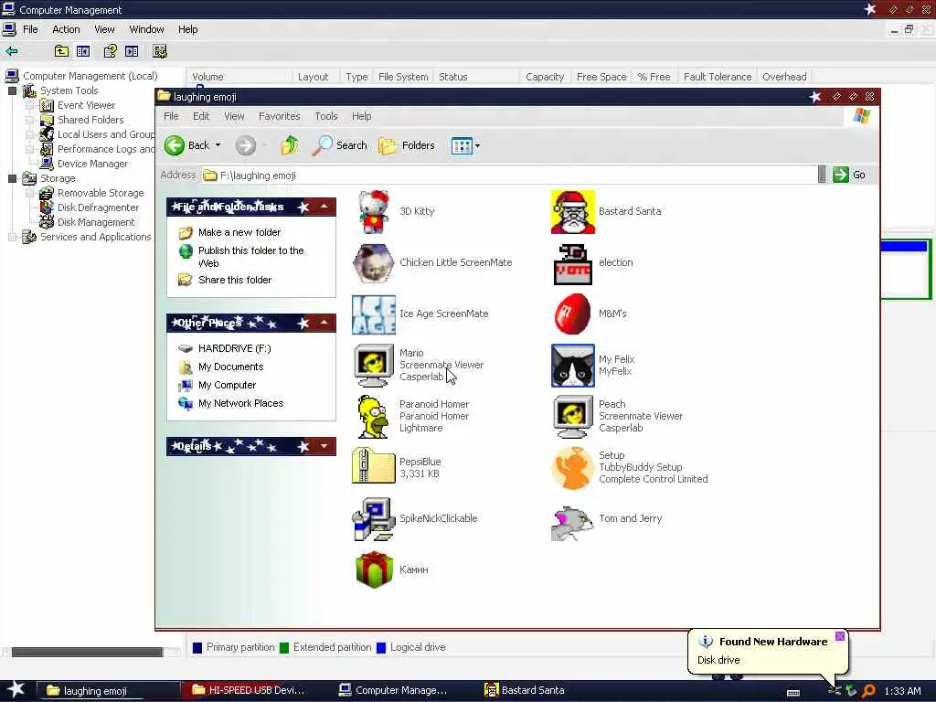Expand Services and Applications tree node
936x702 pixels.
(x=12, y=237)
